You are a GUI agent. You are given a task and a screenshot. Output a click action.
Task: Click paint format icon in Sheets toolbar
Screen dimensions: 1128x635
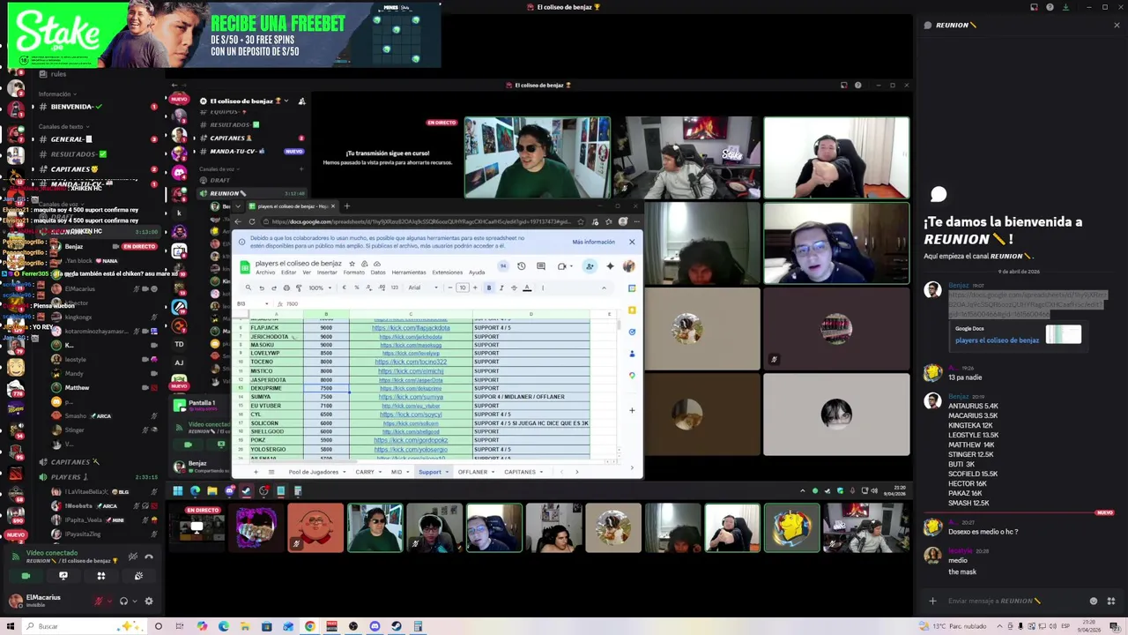tap(298, 288)
